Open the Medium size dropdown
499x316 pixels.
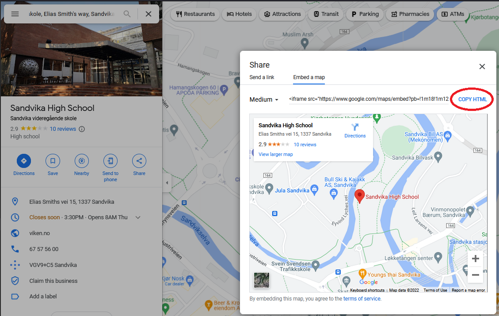[x=264, y=99]
